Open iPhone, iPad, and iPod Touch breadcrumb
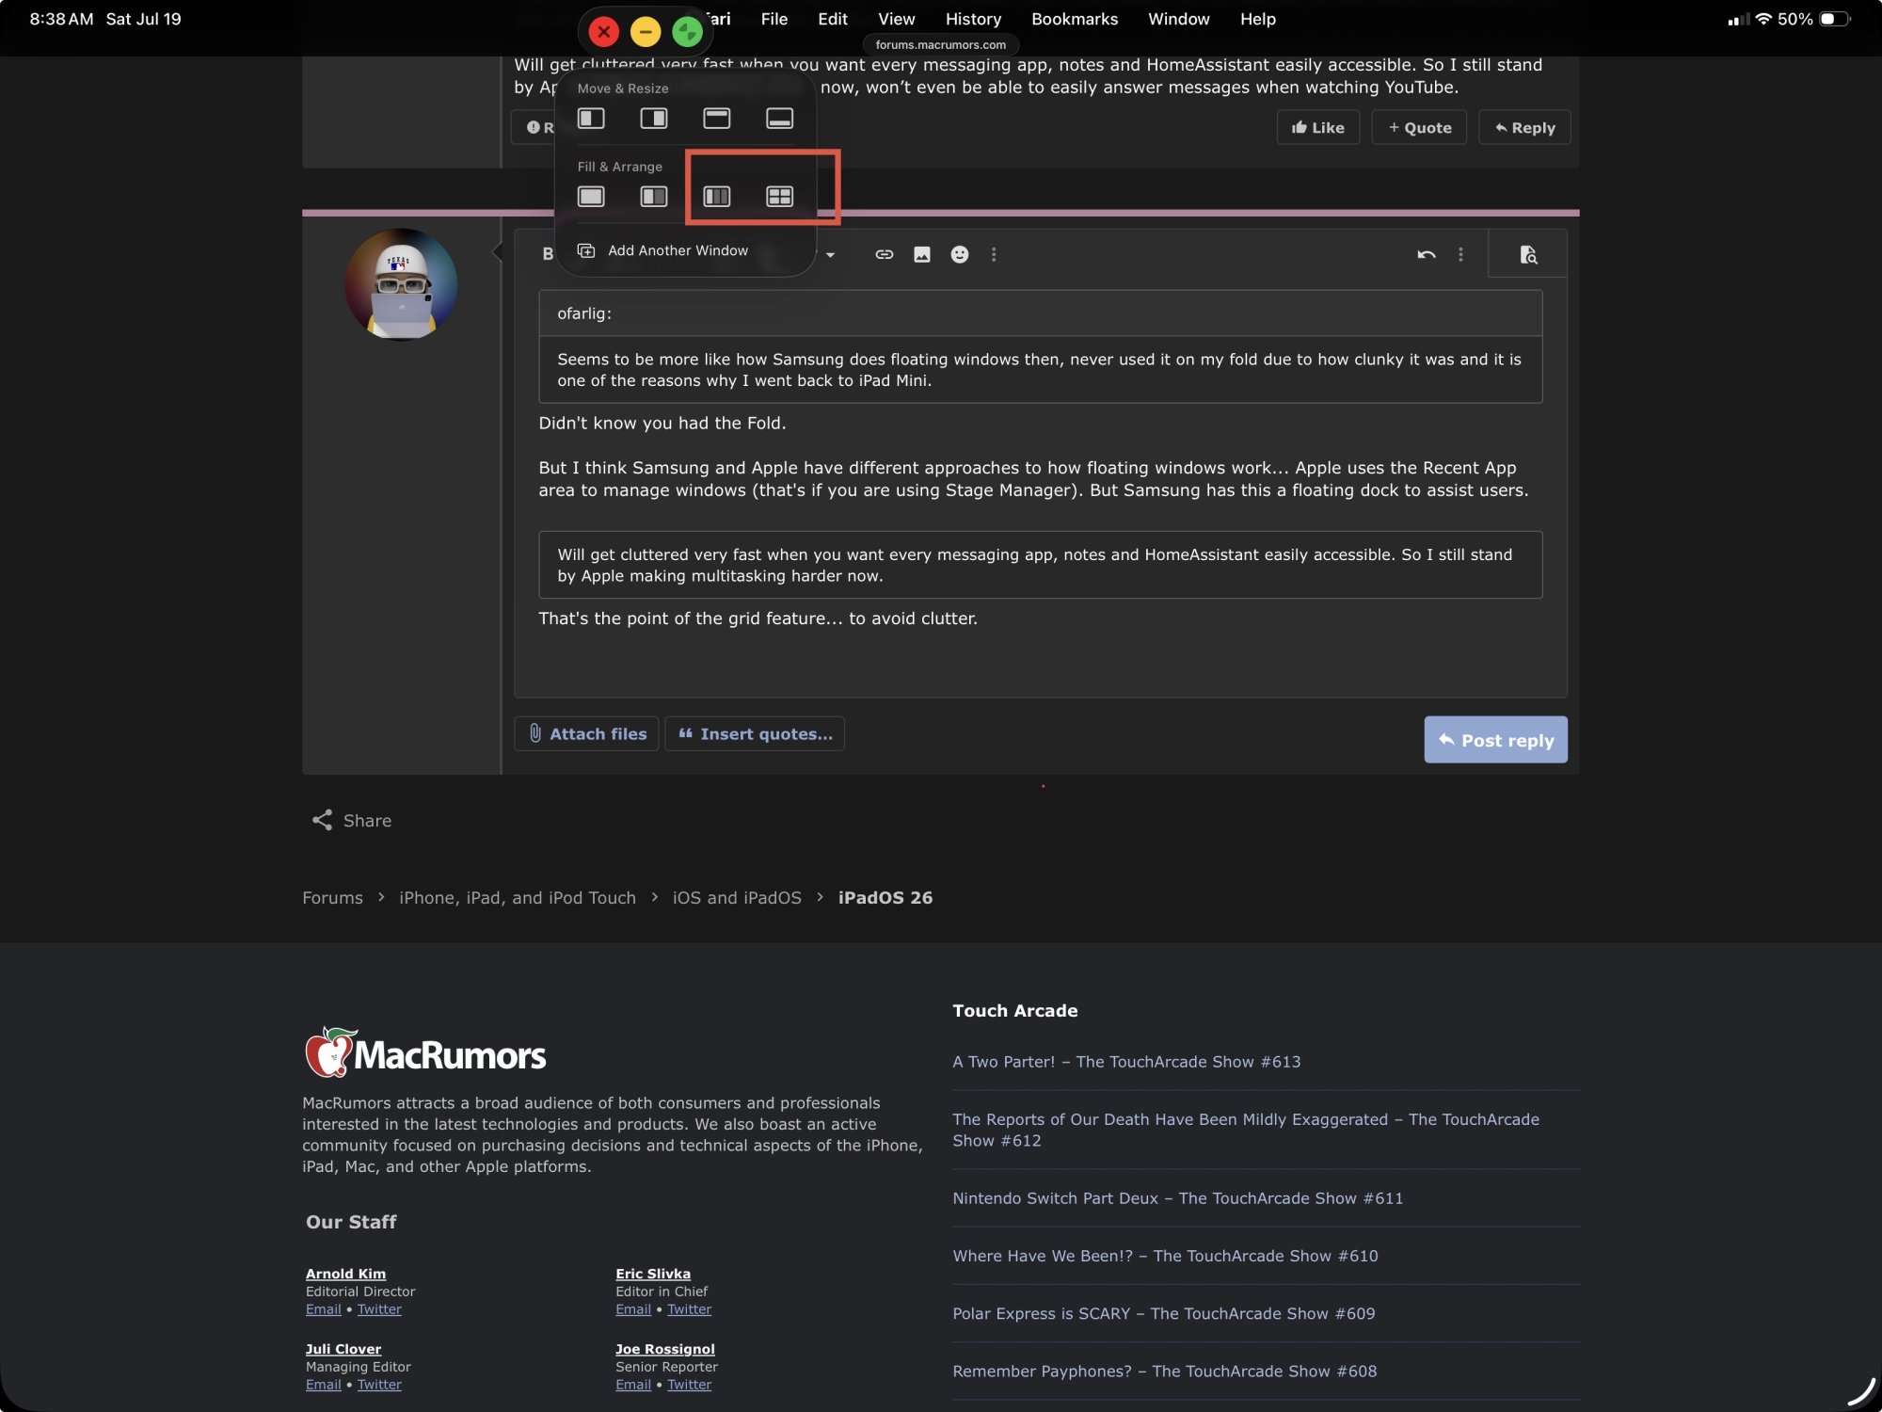Image resolution: width=1882 pixels, height=1412 pixels. pyautogui.click(x=518, y=898)
